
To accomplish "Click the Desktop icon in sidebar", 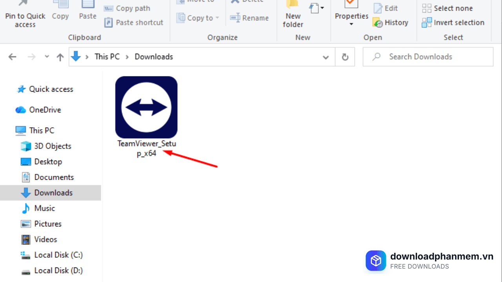I will (26, 161).
